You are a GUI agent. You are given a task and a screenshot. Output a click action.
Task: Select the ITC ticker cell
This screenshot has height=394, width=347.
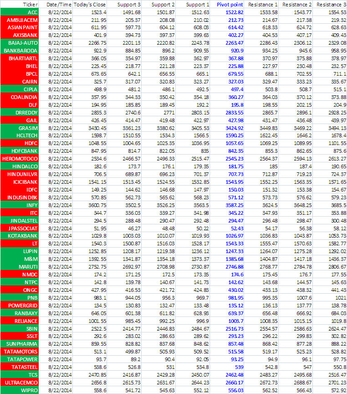(20, 213)
